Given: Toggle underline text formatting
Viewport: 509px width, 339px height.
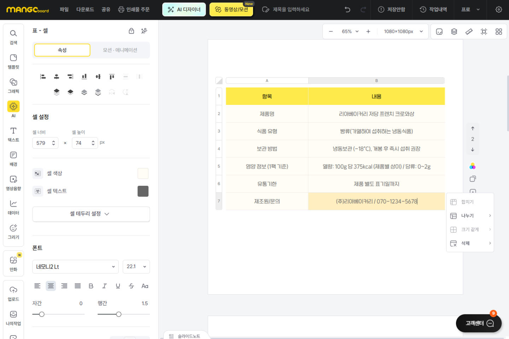Looking at the screenshot, I should [x=118, y=286].
